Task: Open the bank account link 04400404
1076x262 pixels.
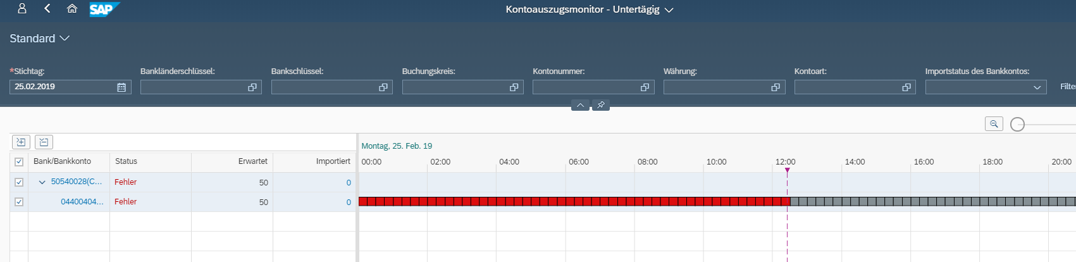Action: pos(82,202)
